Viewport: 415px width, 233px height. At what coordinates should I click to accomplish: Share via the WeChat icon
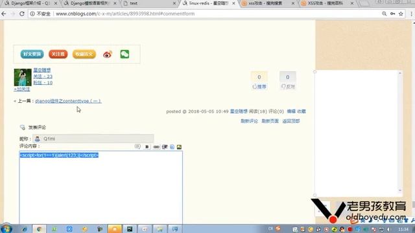point(124,54)
